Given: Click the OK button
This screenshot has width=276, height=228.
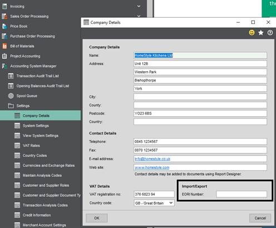Looking at the screenshot, I should (x=97, y=218).
